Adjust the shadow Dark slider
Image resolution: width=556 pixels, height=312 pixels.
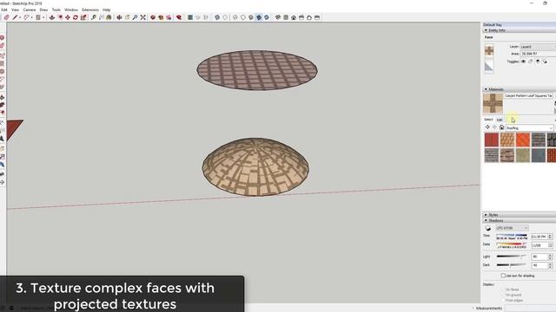click(512, 265)
